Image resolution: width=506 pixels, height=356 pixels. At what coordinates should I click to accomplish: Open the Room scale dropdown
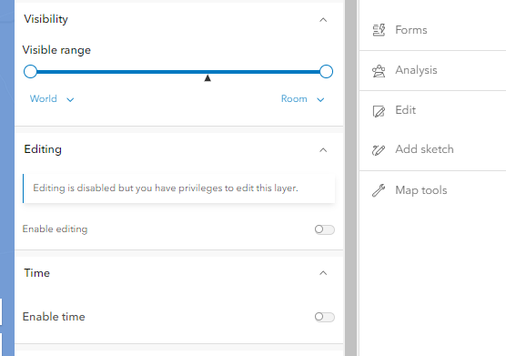pyautogui.click(x=303, y=98)
